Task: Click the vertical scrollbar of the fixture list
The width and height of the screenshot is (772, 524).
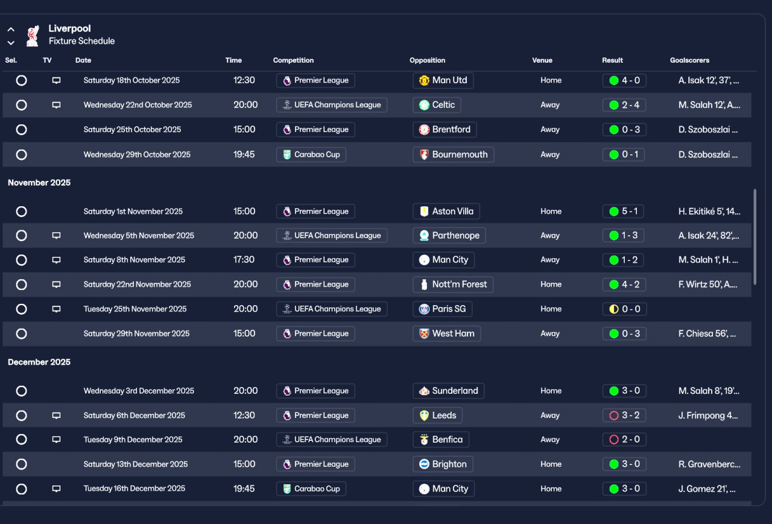Action: click(x=755, y=236)
